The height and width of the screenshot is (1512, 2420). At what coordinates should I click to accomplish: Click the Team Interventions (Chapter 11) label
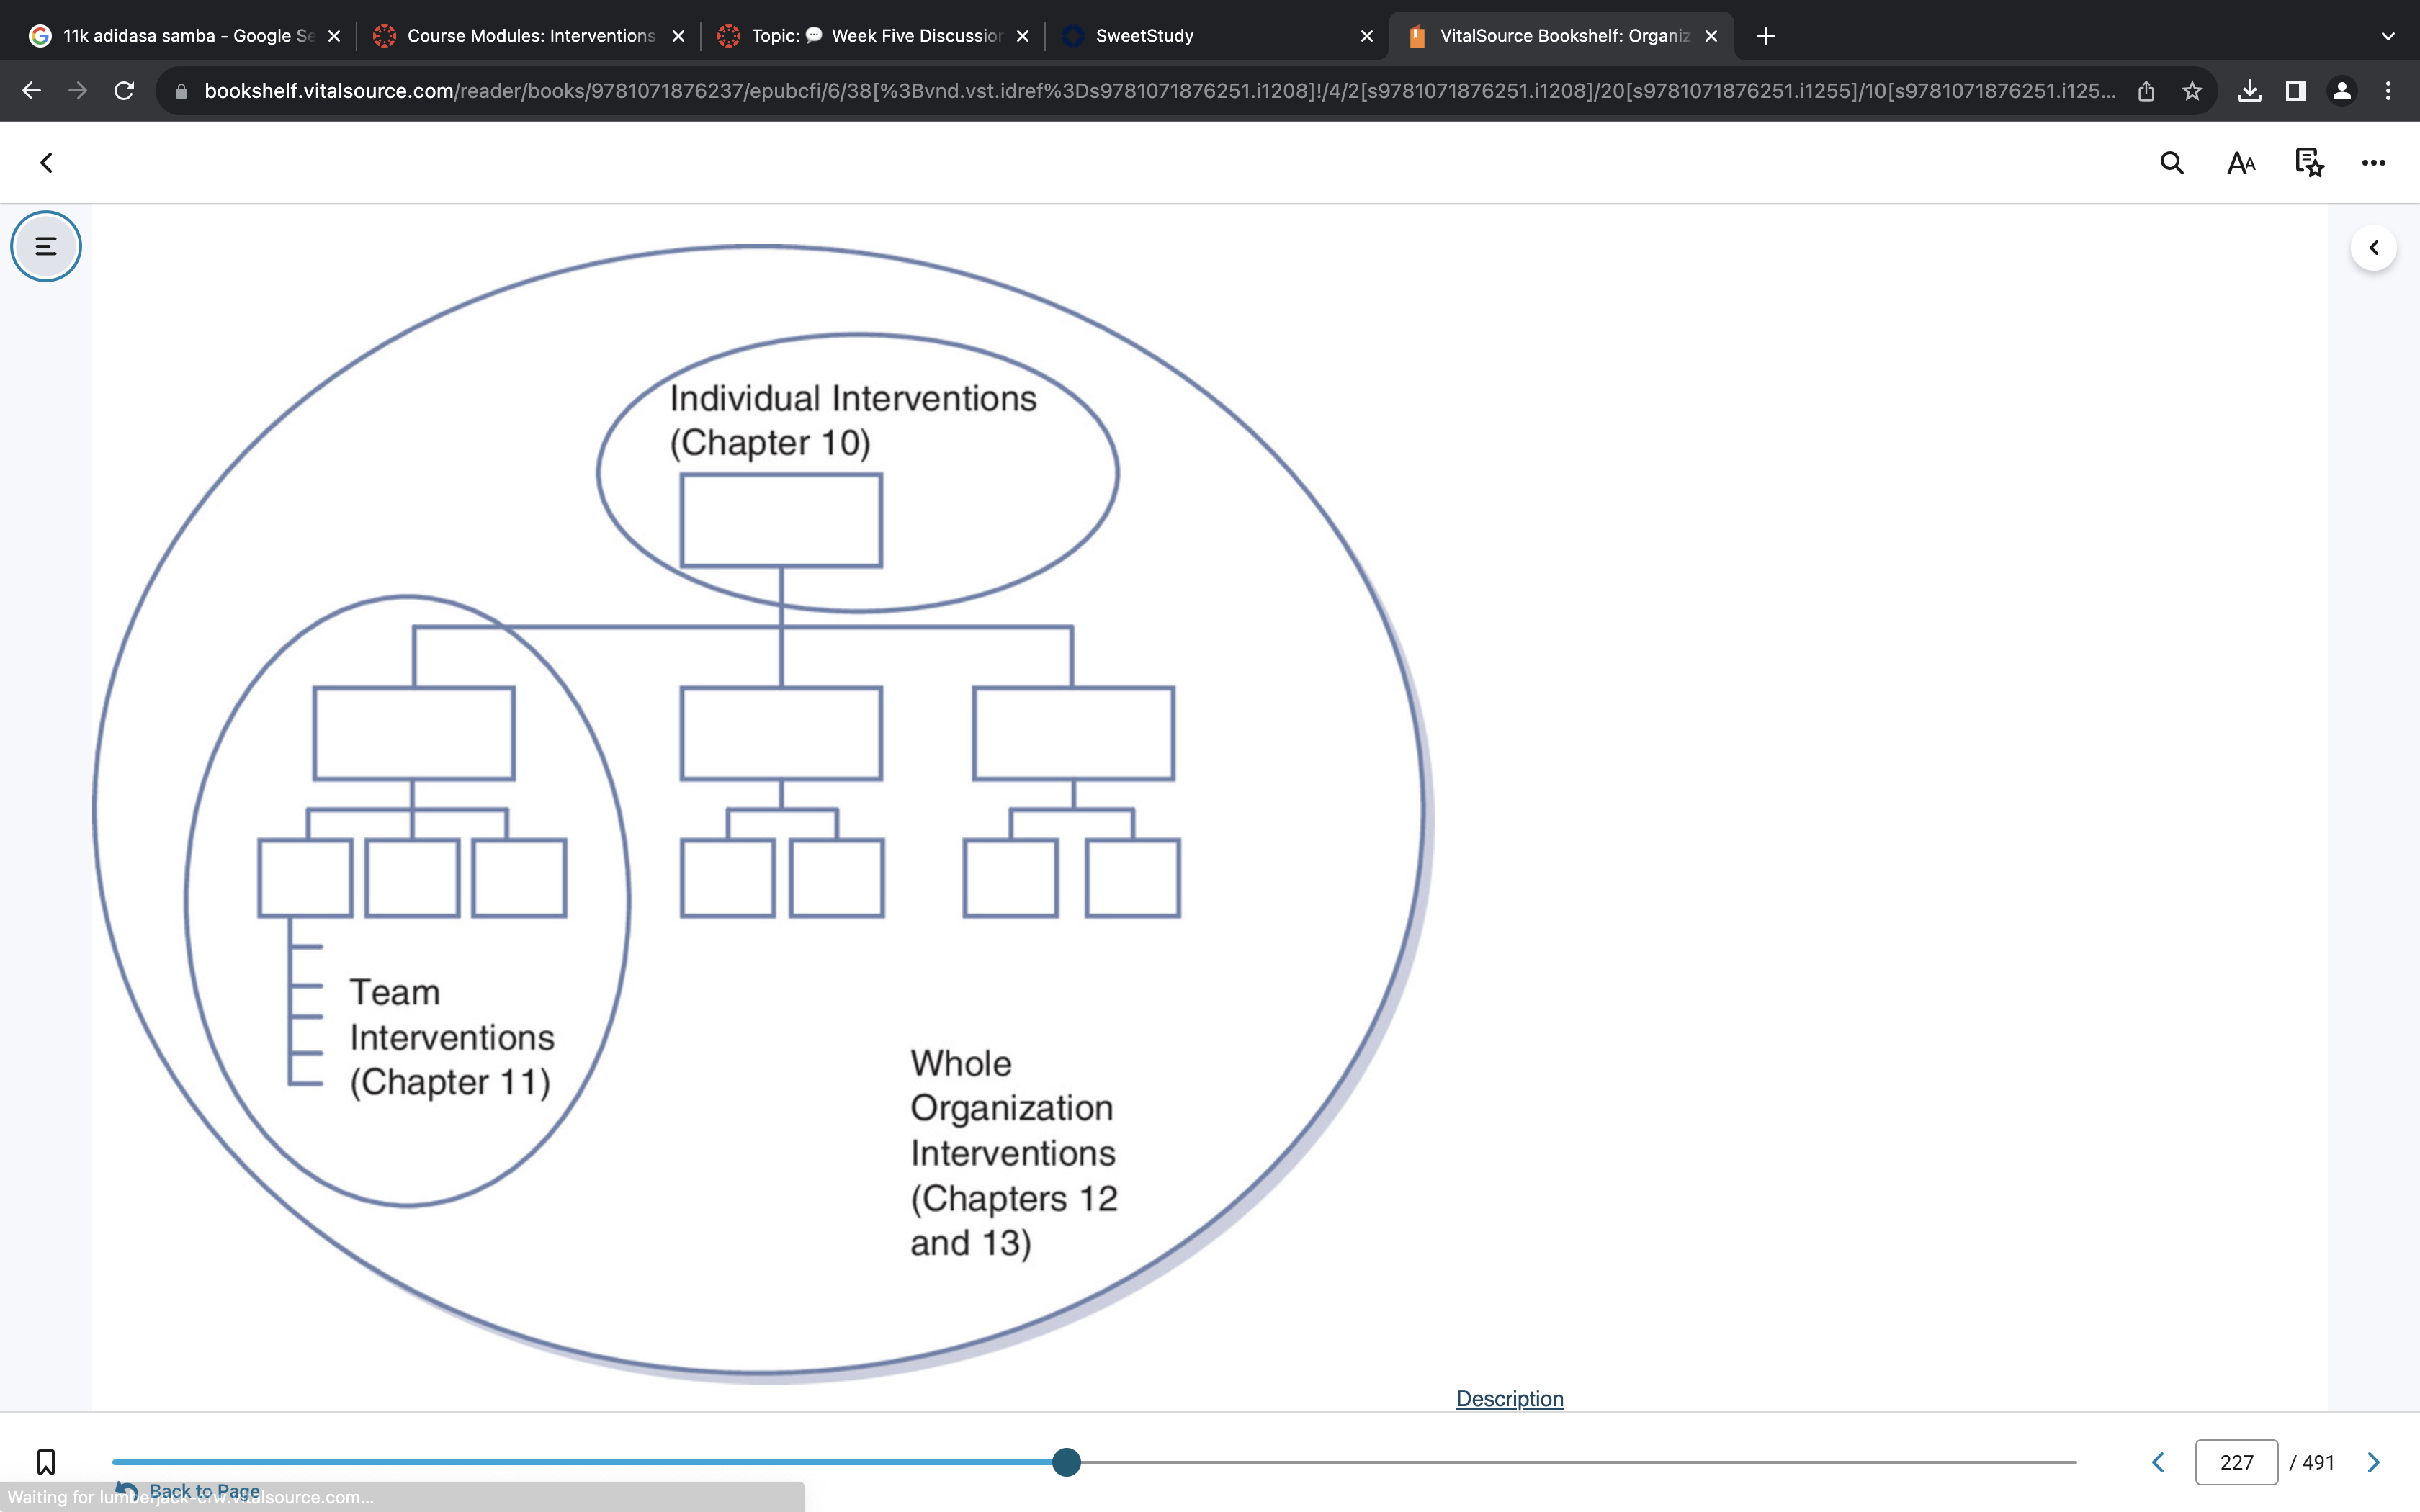coord(451,1037)
